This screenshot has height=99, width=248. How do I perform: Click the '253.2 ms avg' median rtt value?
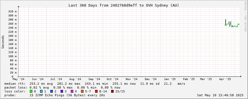coord(41,84)
